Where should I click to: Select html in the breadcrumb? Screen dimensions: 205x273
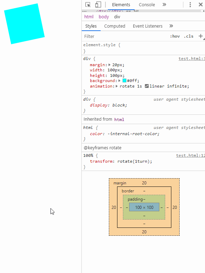(x=89, y=17)
